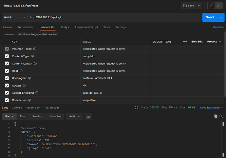Viewport: 226px width, 158px height.
Task: Switch to the request Body tab
Action: (x=65, y=27)
